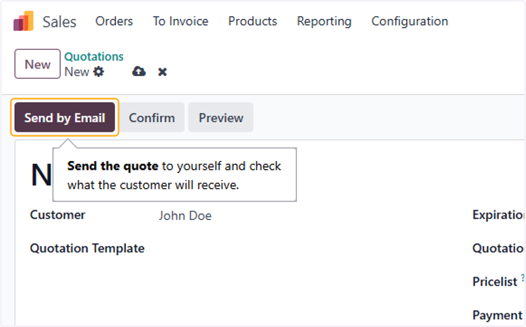
Task: Click the Sales app title
Action: click(59, 21)
